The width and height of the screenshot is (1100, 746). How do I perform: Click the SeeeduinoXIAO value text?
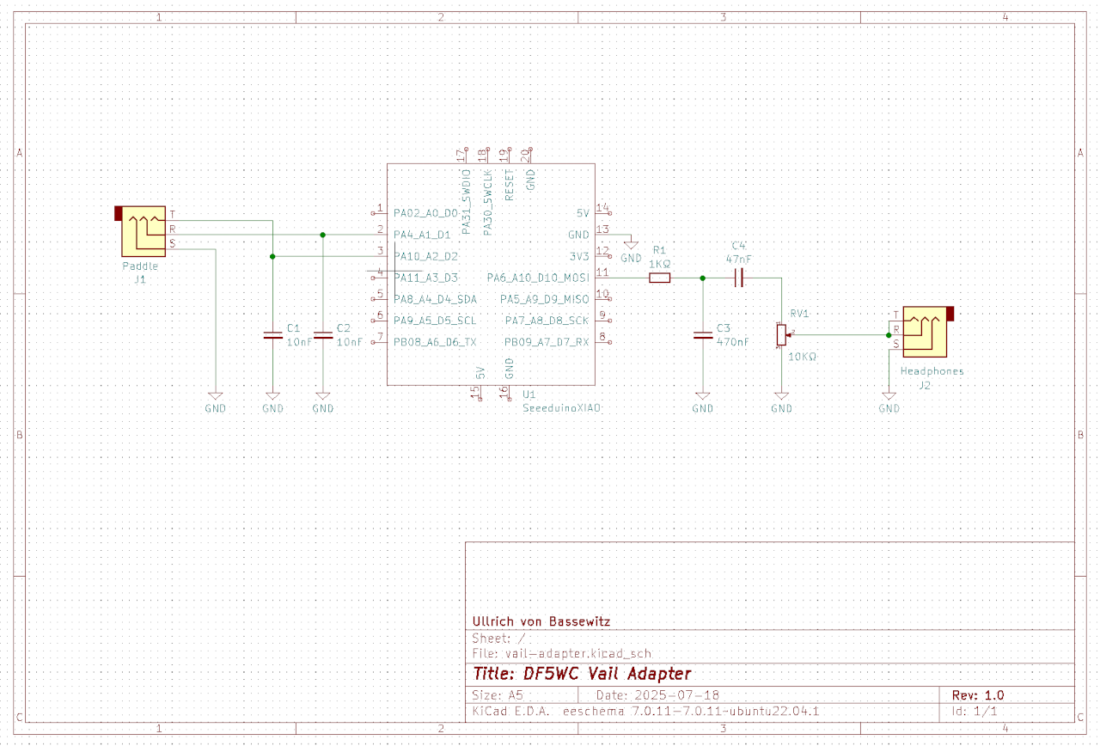(562, 408)
